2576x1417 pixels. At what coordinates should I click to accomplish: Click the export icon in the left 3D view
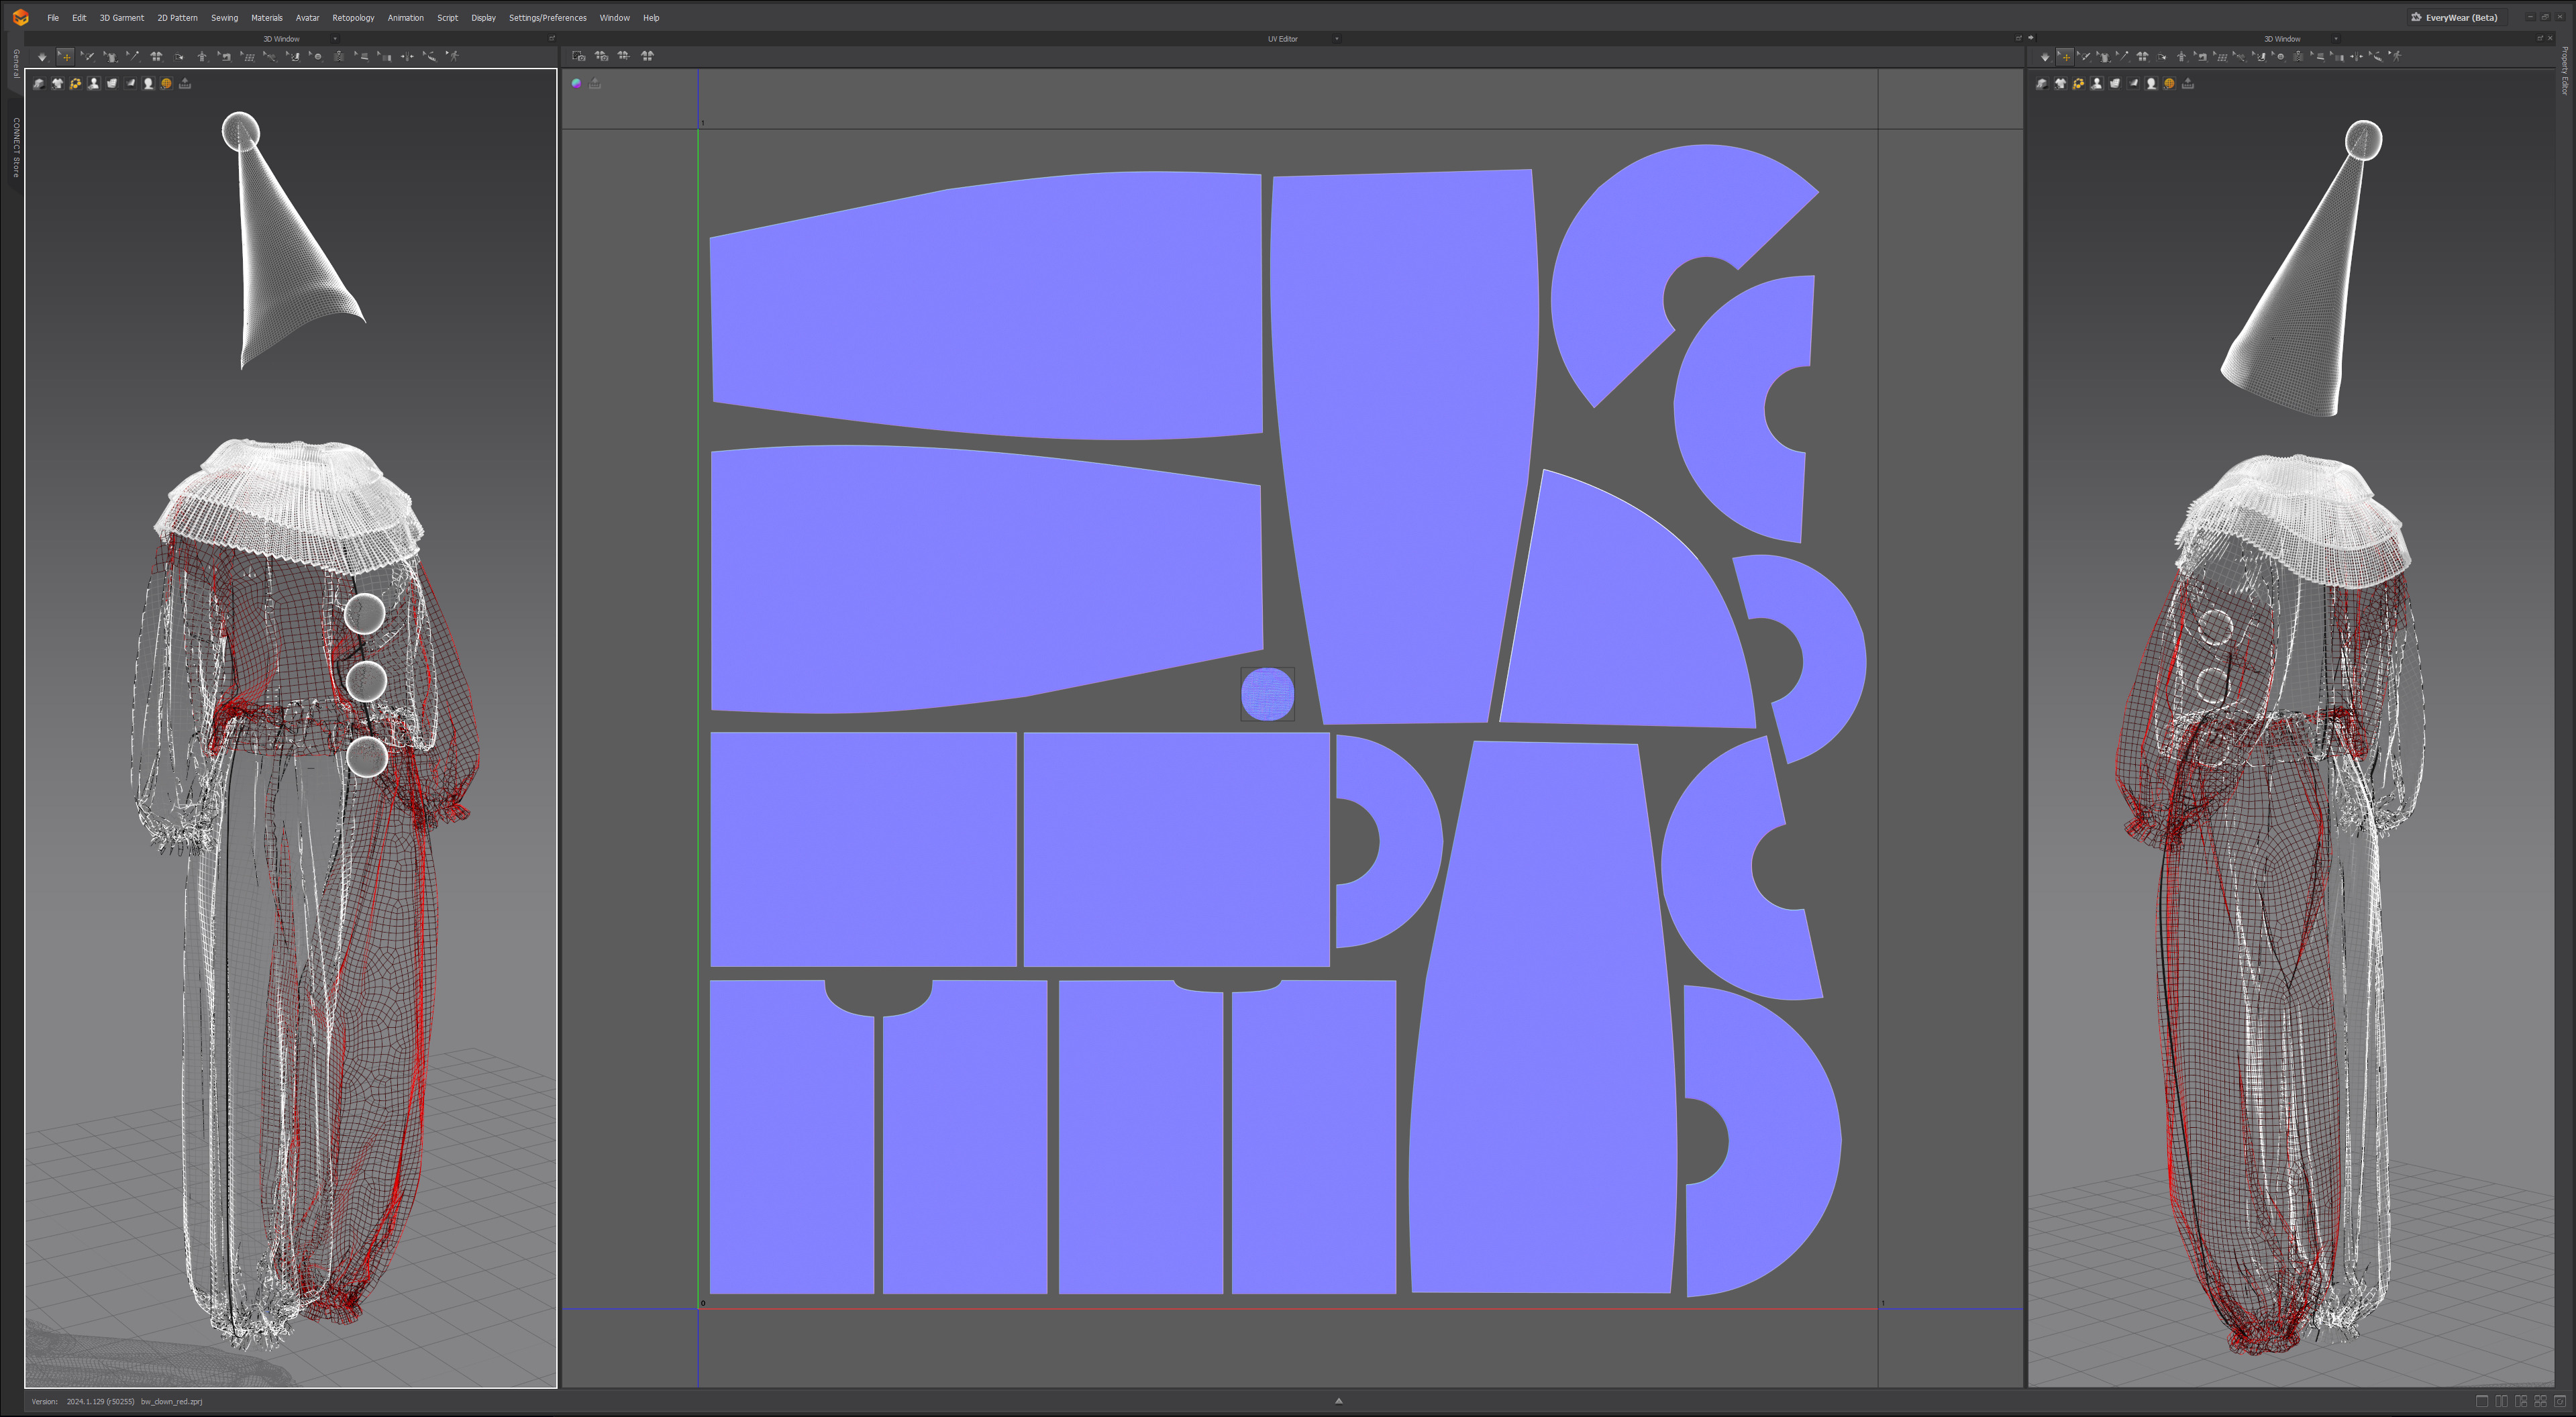point(185,84)
